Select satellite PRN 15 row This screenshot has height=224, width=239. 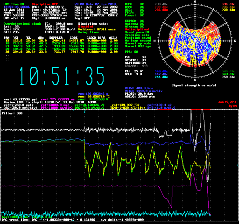(61, 41)
